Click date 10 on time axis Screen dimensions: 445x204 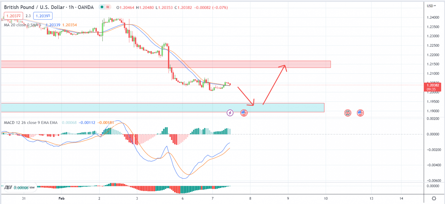pos(326,198)
